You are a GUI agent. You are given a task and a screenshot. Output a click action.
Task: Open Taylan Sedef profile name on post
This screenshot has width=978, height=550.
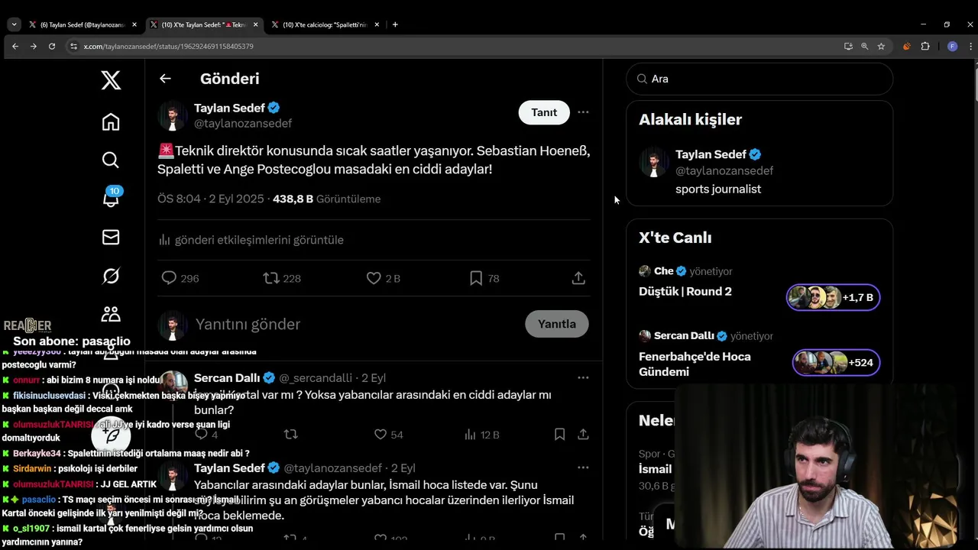(x=229, y=108)
